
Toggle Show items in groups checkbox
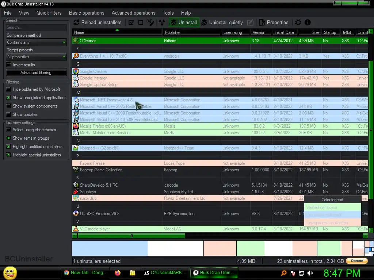[8, 138]
